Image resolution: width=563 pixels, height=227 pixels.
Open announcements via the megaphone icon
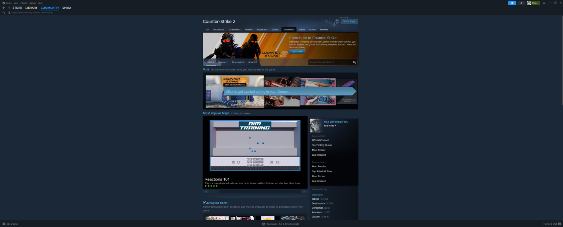point(512,3)
